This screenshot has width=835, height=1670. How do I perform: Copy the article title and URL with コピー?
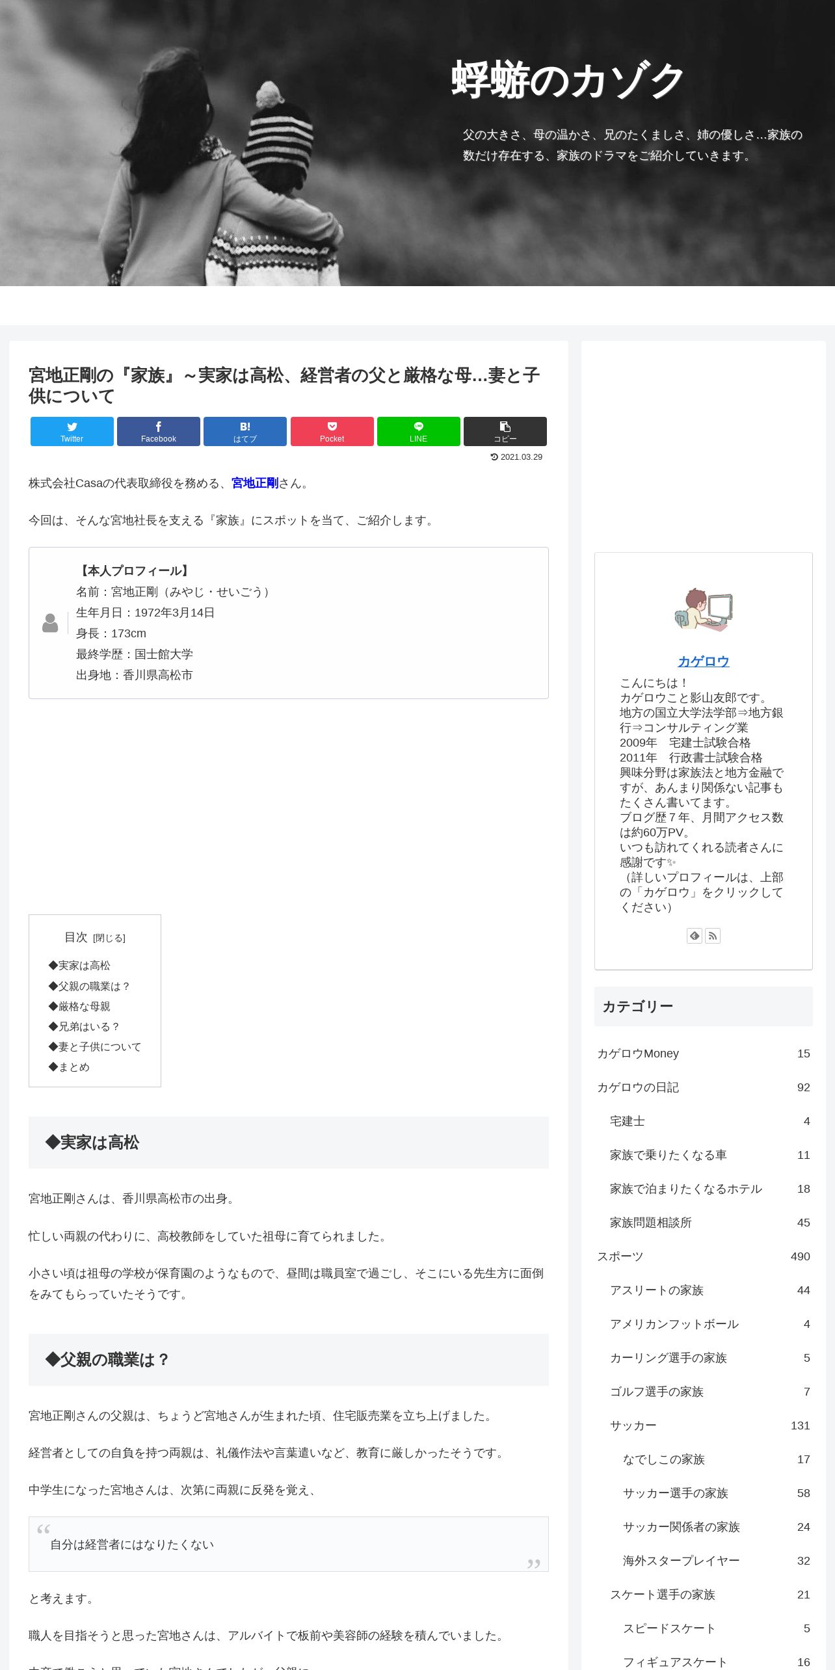click(x=505, y=431)
